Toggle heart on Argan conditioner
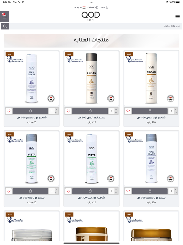This screenshot has height=245, width=183. 68,111
